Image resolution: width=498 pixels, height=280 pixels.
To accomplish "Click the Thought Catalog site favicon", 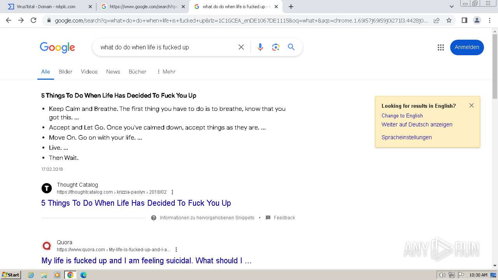I will pos(47,189).
